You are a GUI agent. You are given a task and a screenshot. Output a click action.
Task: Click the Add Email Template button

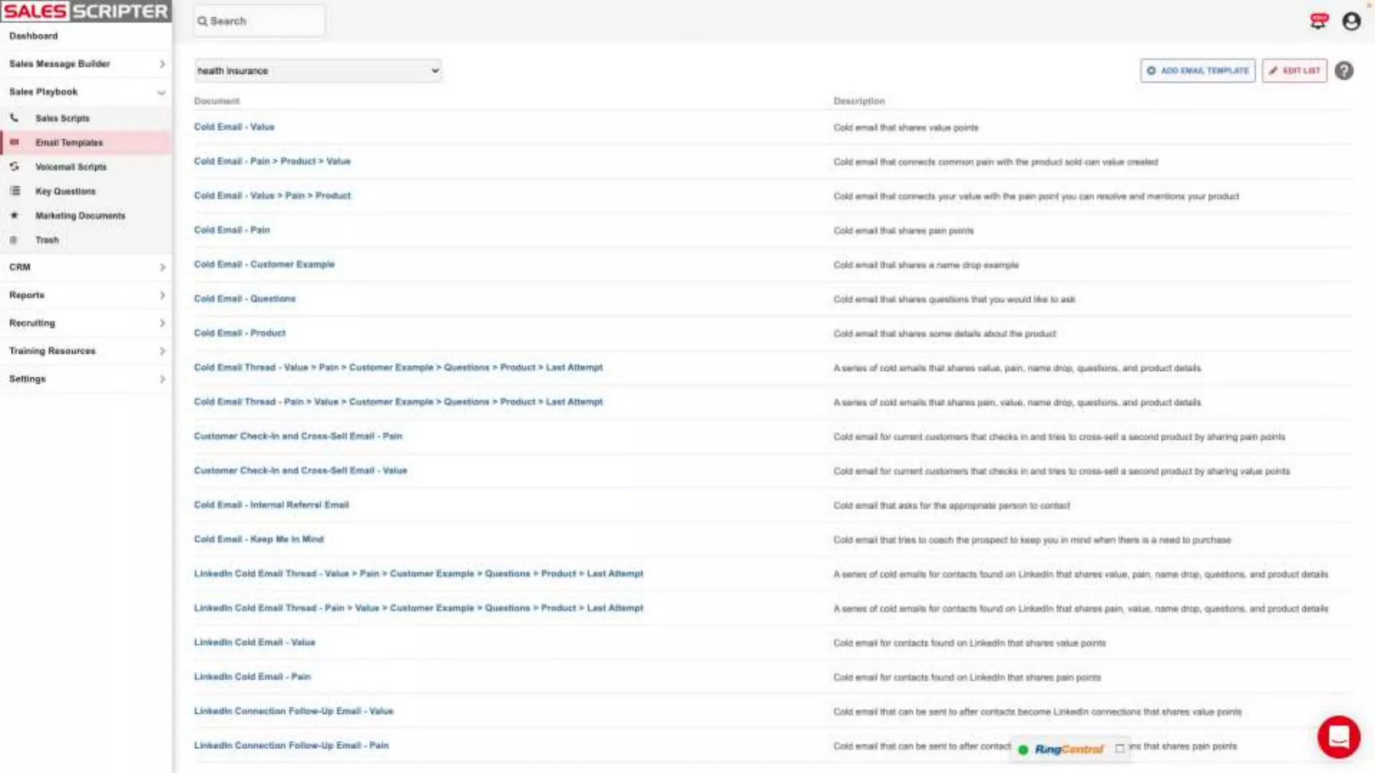tap(1197, 70)
